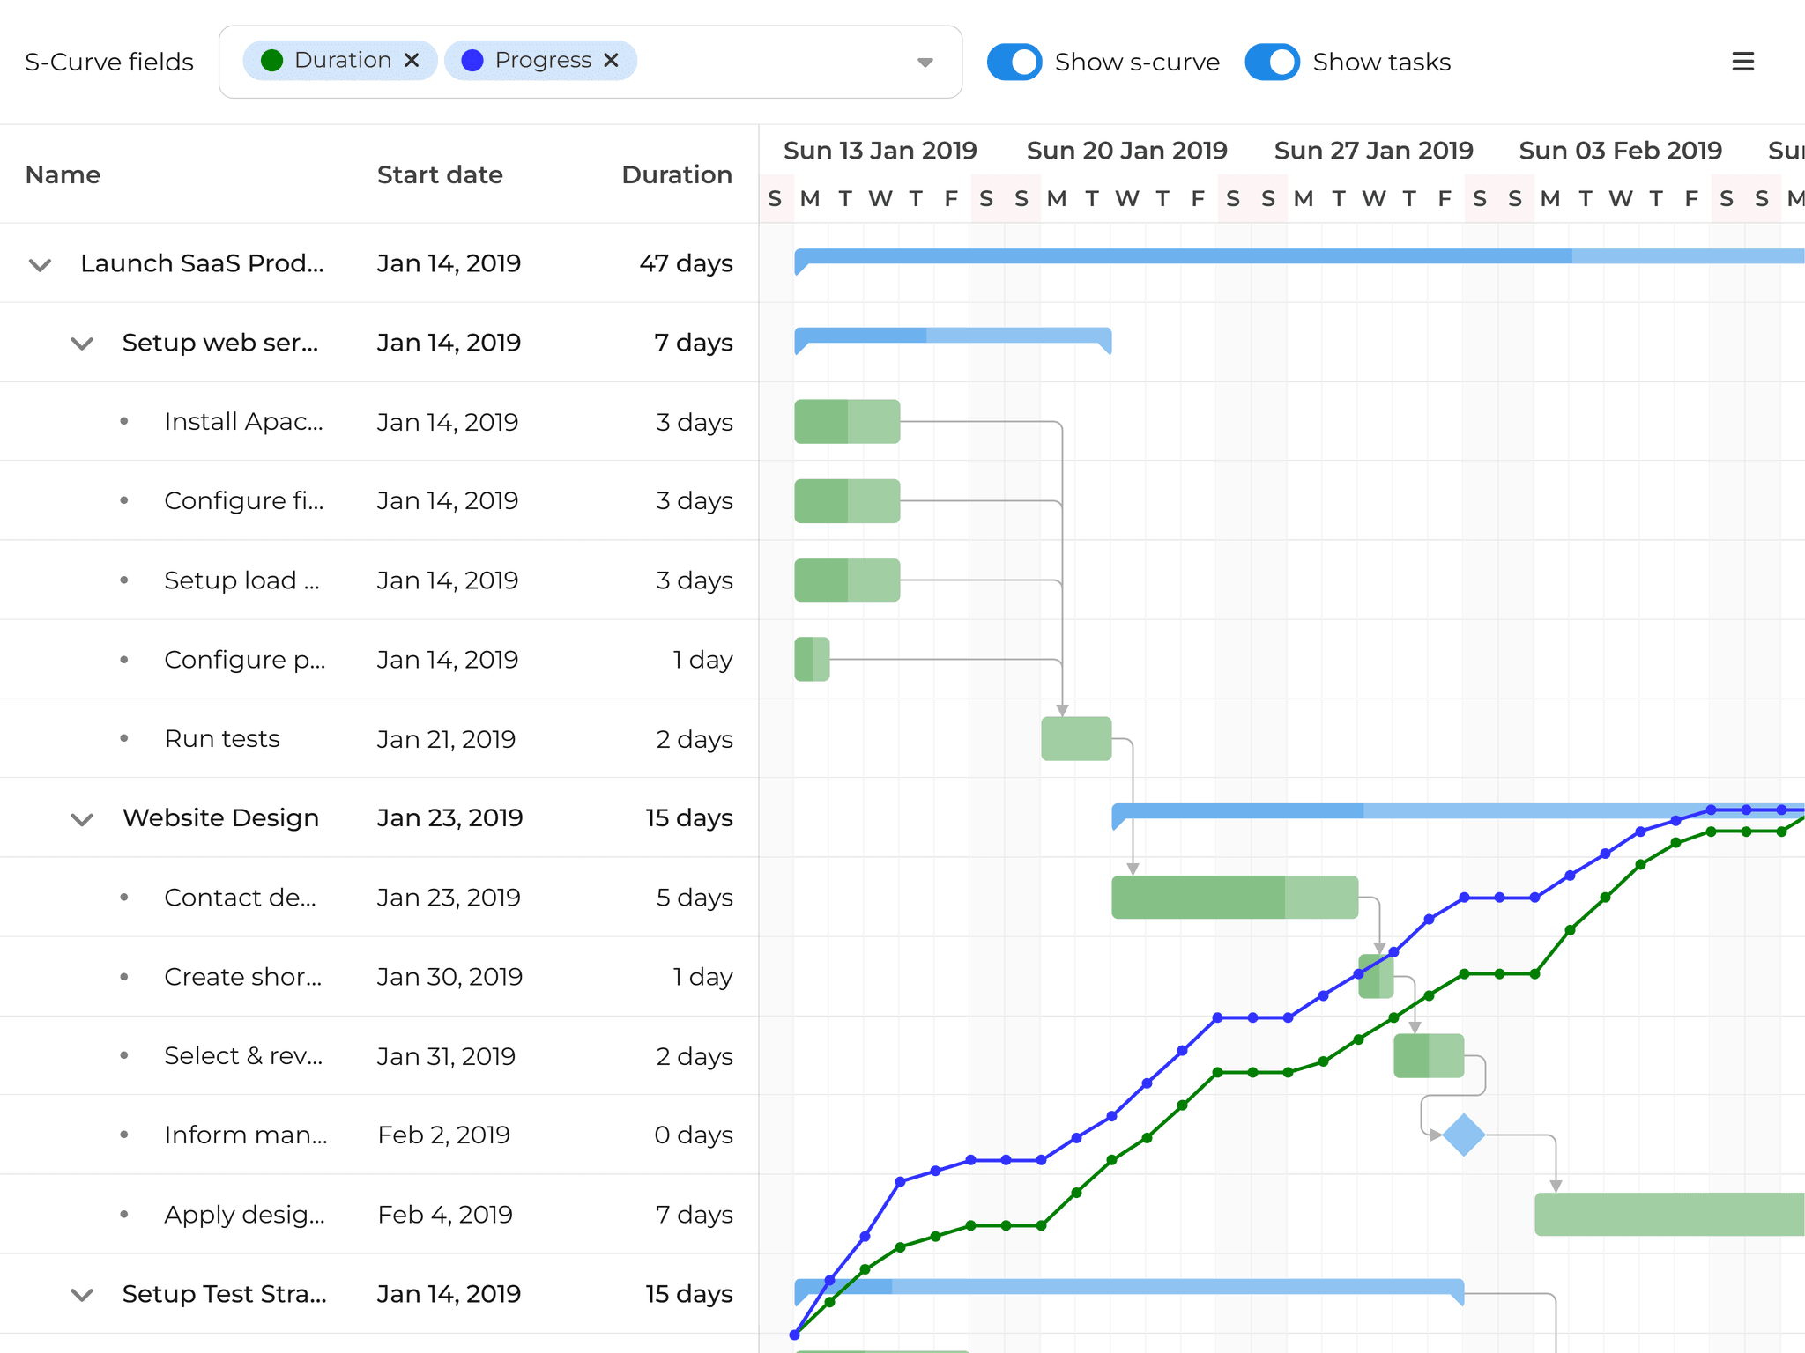
Task: Click the green dot on the Duration chip
Action: tap(272, 60)
